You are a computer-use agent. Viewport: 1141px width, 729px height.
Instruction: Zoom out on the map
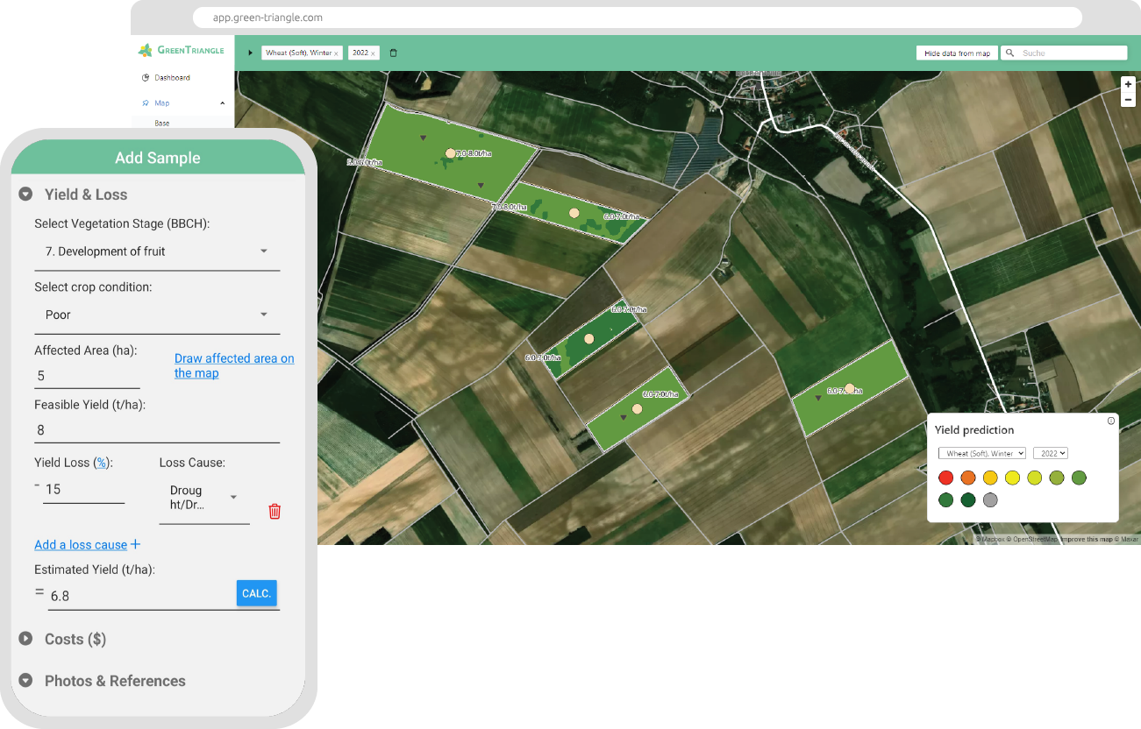(x=1128, y=100)
